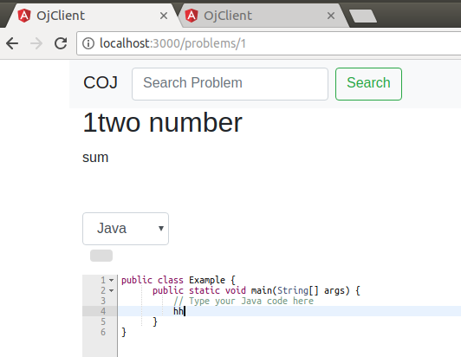Screen dimensions: 461x357
Task: Click the 'sum' problem description text
Action: [x=95, y=158]
